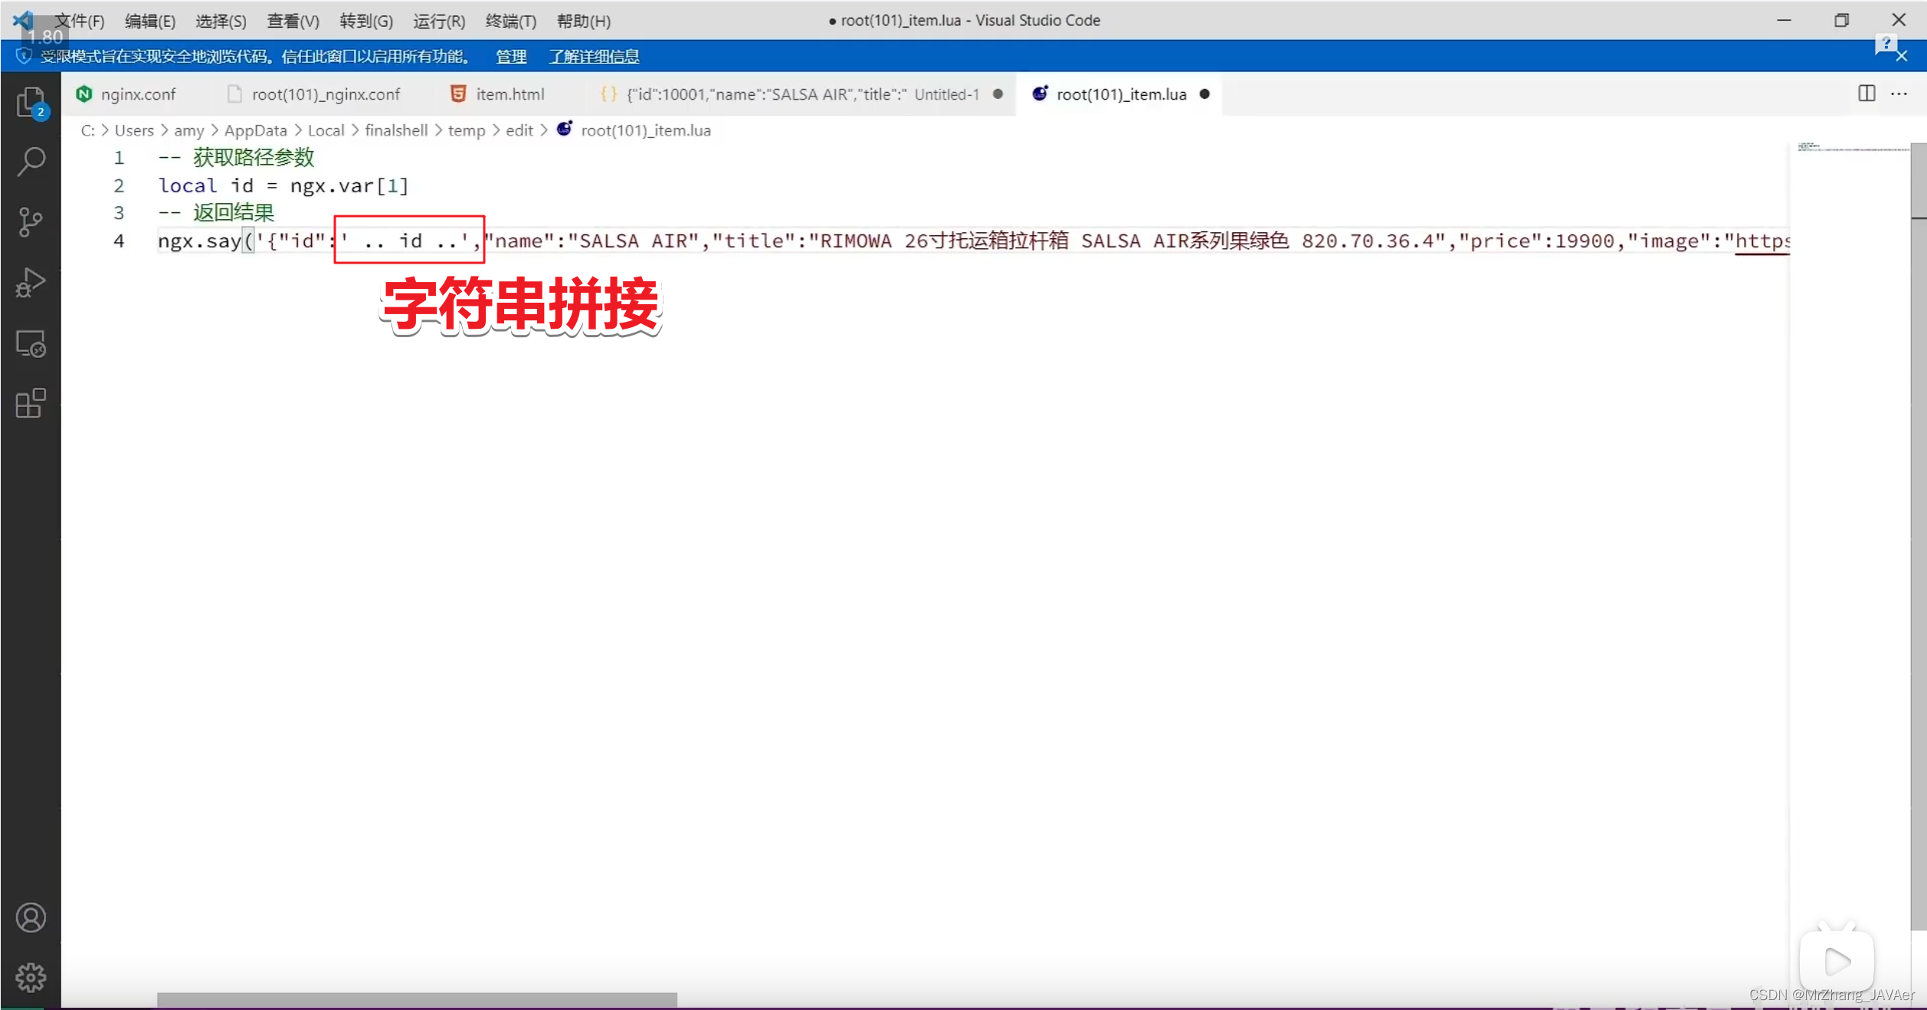
Task: Open the Source Control view
Action: [31, 221]
